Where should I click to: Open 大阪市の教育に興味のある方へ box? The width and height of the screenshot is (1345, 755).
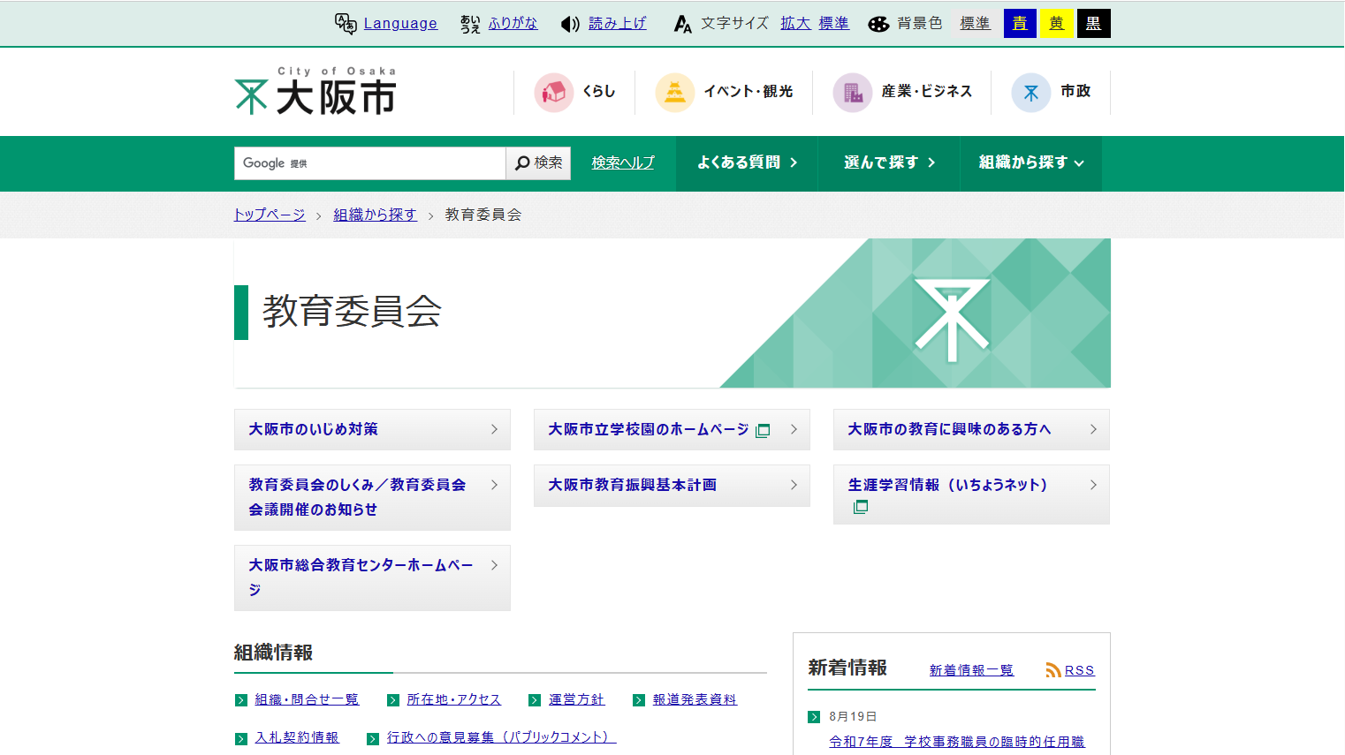(x=971, y=429)
